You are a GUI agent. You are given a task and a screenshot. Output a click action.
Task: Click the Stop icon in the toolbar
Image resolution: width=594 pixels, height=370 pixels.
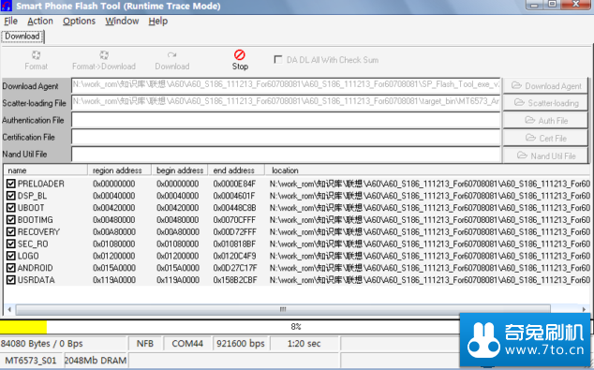240,55
